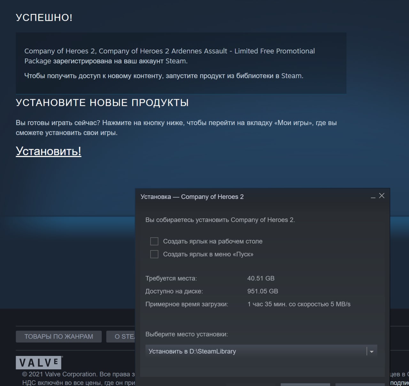409x386 pixels.
Task: Click the Valve logo in the footer
Action: pos(39,363)
